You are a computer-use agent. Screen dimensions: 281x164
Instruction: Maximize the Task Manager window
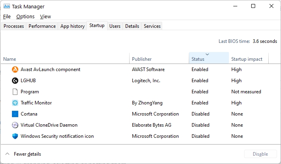tap(253, 6)
